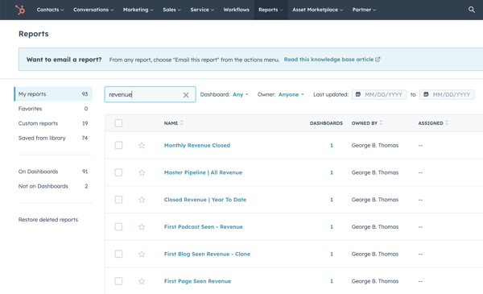Open the Marketing dropdown

138,10
